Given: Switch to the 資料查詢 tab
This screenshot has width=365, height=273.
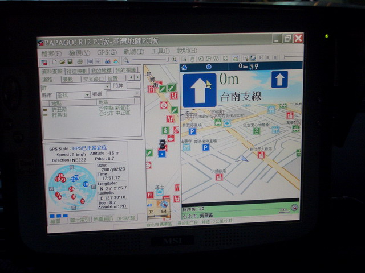Looking at the screenshot, I should click(x=52, y=72).
